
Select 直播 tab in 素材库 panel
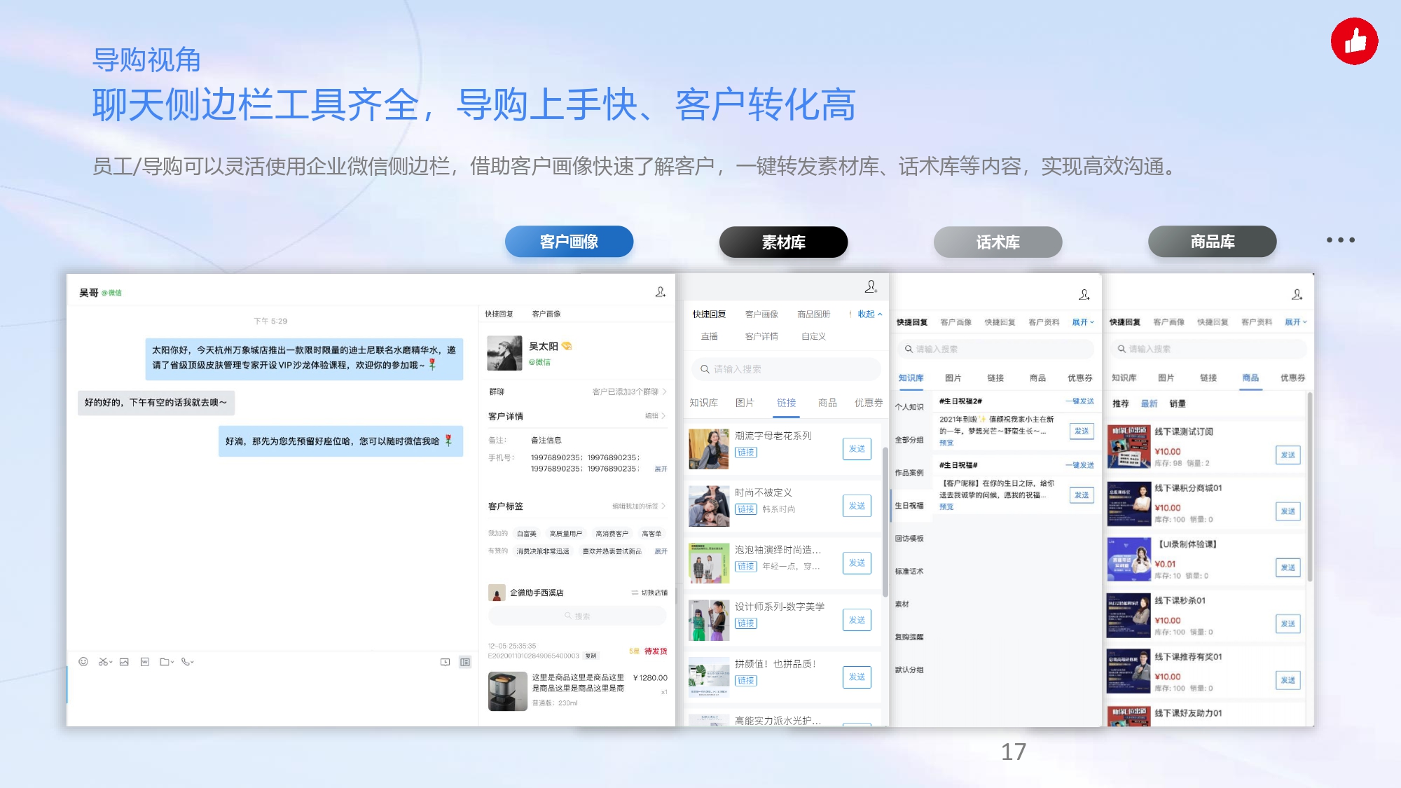pos(709,336)
